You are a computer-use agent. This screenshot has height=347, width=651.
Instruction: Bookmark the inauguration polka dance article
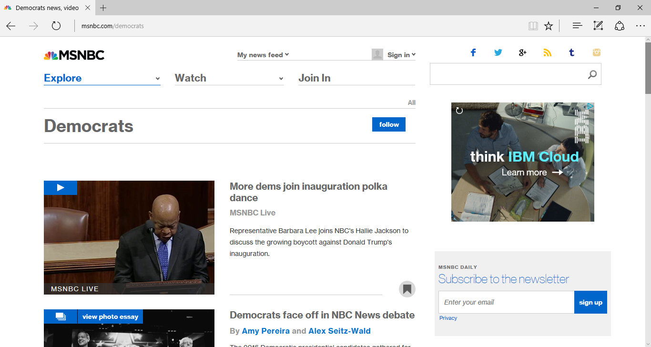pyautogui.click(x=407, y=289)
